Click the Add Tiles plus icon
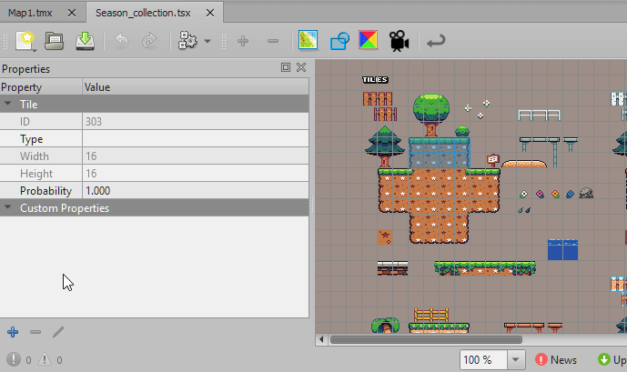The height and width of the screenshot is (372, 627). 243,41
